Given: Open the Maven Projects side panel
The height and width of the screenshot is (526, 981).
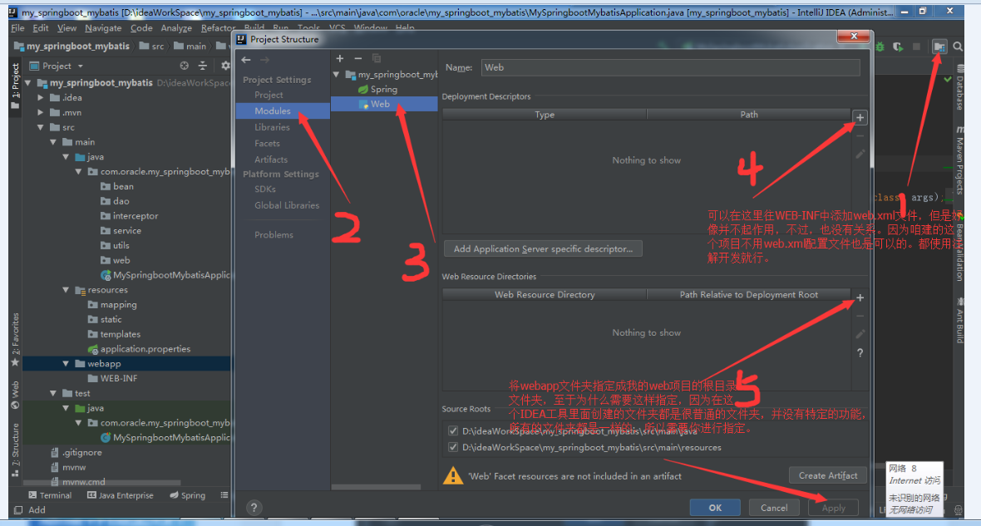Looking at the screenshot, I should [959, 162].
